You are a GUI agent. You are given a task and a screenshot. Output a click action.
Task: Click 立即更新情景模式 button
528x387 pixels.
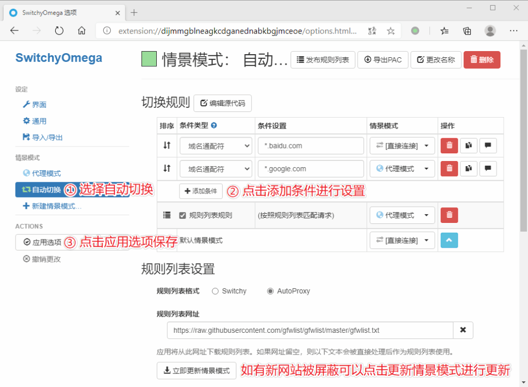(196, 370)
